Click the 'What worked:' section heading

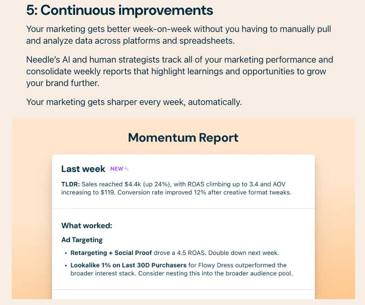(x=87, y=226)
